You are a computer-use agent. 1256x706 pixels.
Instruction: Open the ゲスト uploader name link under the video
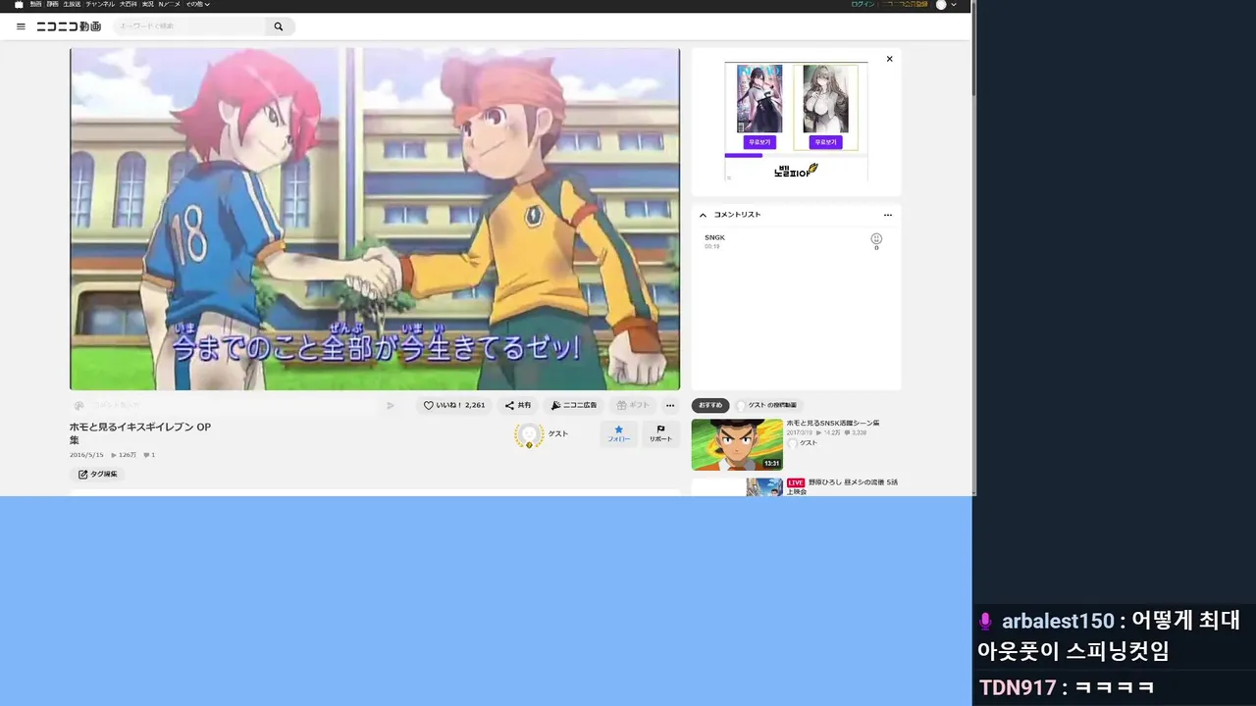[558, 433]
